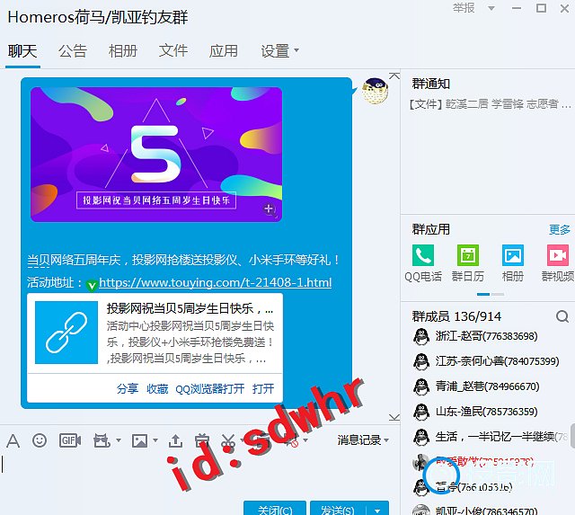Image resolution: width=575 pixels, height=515 pixels.
Task: Click 更多 in 群应用 section
Action: tap(560, 229)
